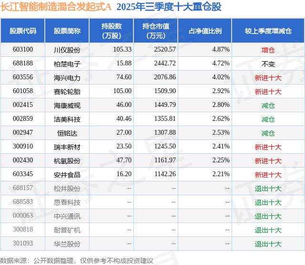305x265 pixels.
Task: Select stock name 恒铭达
Action: 67,133
